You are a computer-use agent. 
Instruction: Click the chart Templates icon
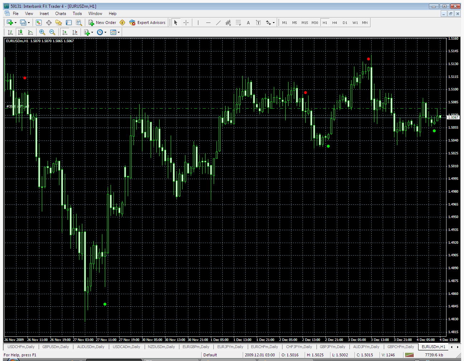tap(113, 32)
